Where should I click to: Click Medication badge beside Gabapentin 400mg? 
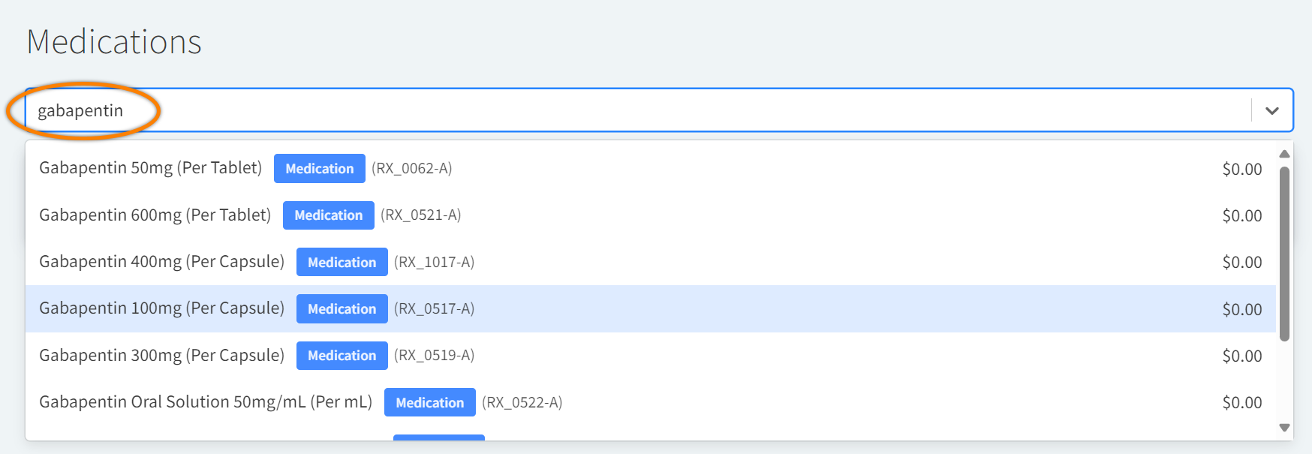(342, 262)
